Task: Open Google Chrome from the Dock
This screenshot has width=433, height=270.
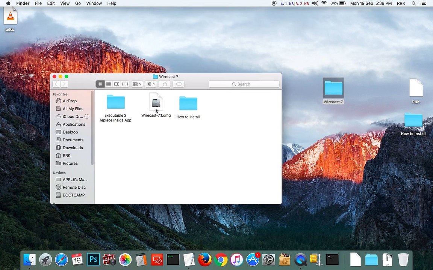Action: coord(221,259)
